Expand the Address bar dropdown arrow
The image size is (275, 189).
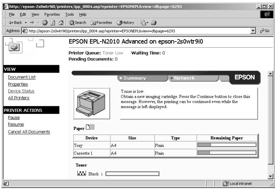coord(253,31)
